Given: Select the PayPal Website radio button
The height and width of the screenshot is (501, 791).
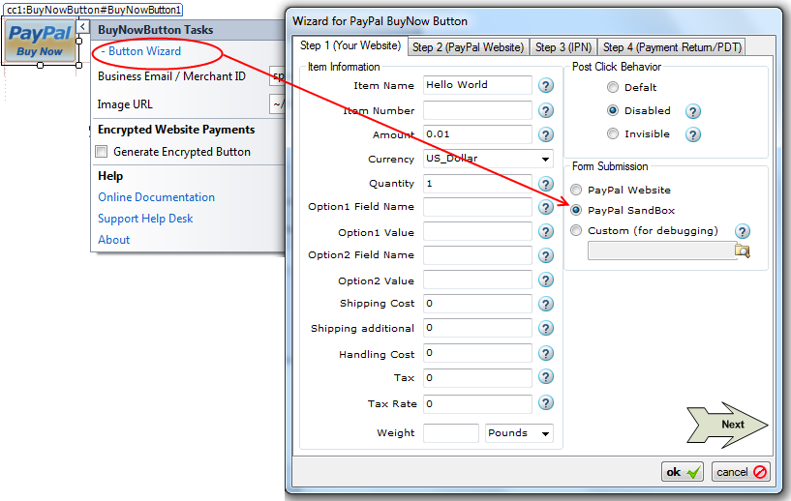Looking at the screenshot, I should (577, 191).
